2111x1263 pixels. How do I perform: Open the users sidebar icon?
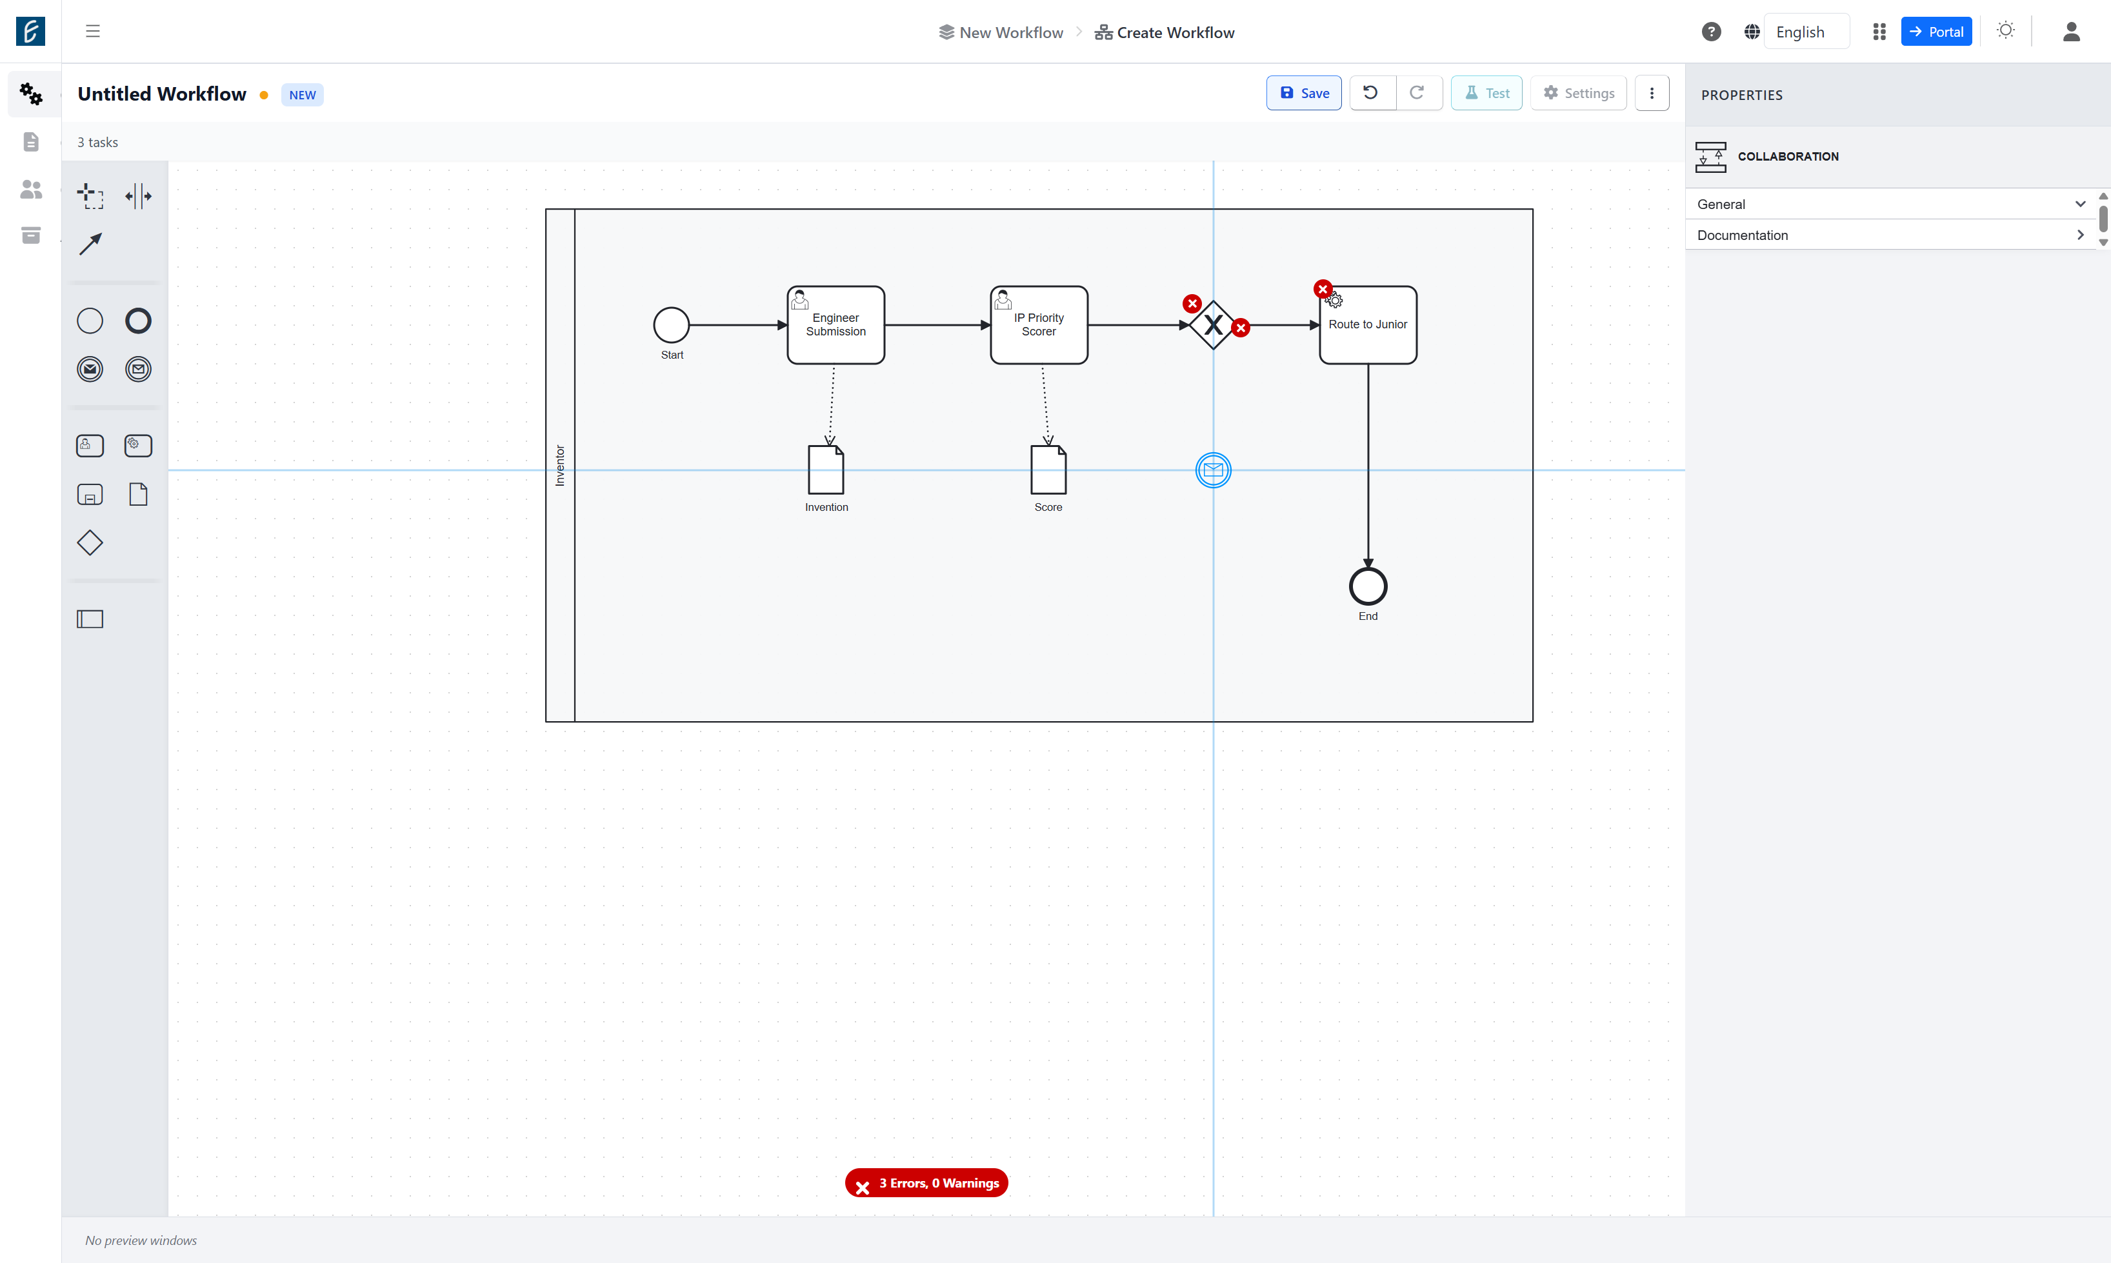(x=30, y=189)
